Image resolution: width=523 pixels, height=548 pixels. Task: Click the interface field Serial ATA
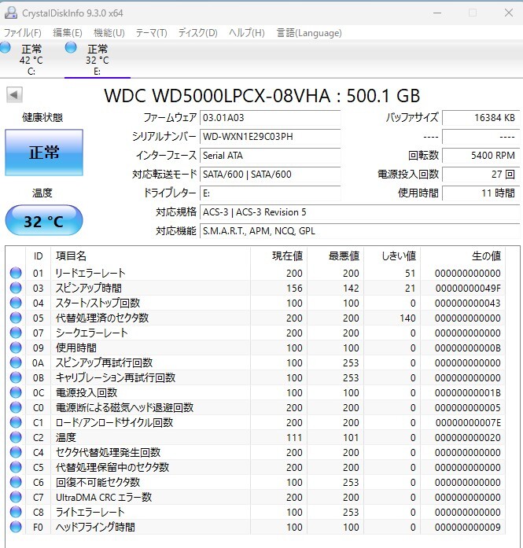tap(270, 156)
